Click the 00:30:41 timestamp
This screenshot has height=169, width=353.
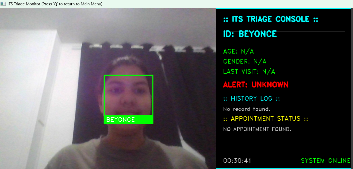[x=237, y=161]
